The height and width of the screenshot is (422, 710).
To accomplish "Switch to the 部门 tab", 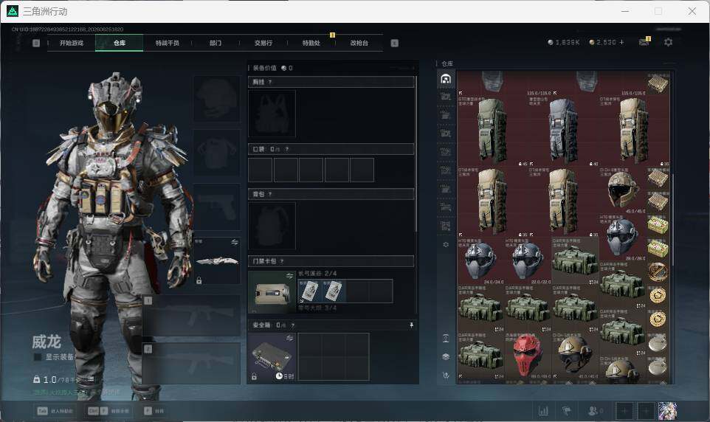I will click(x=216, y=43).
